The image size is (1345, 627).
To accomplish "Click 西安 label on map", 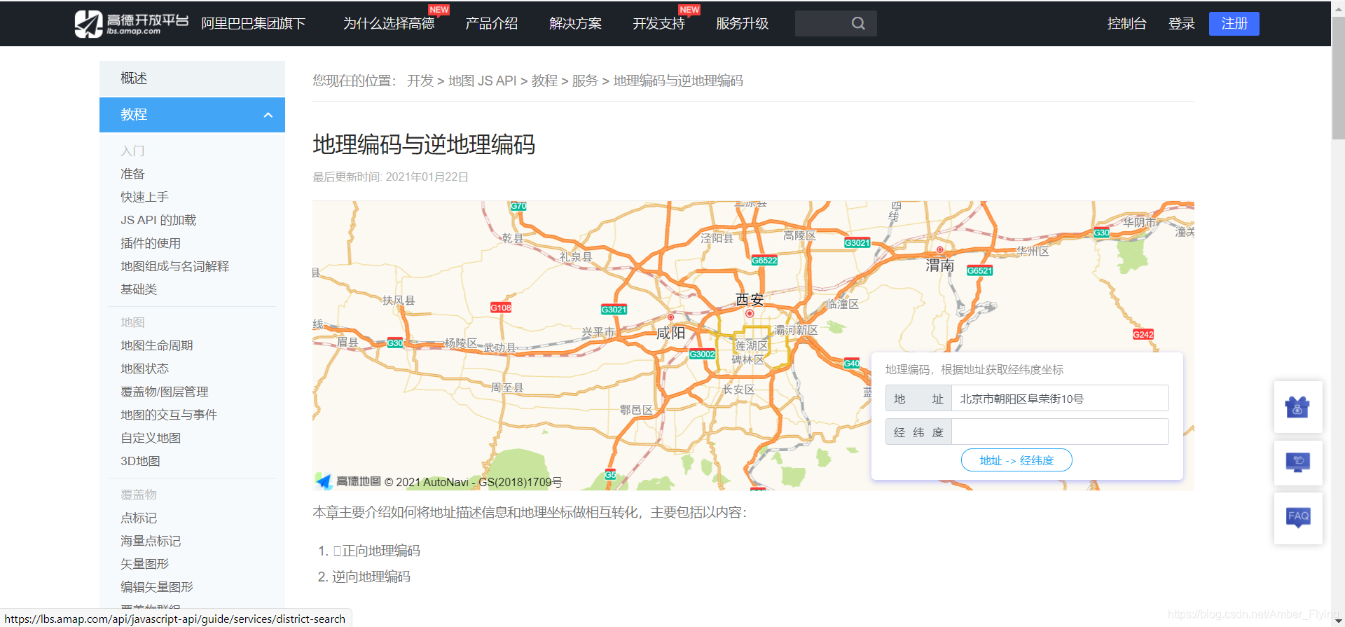I will click(750, 300).
